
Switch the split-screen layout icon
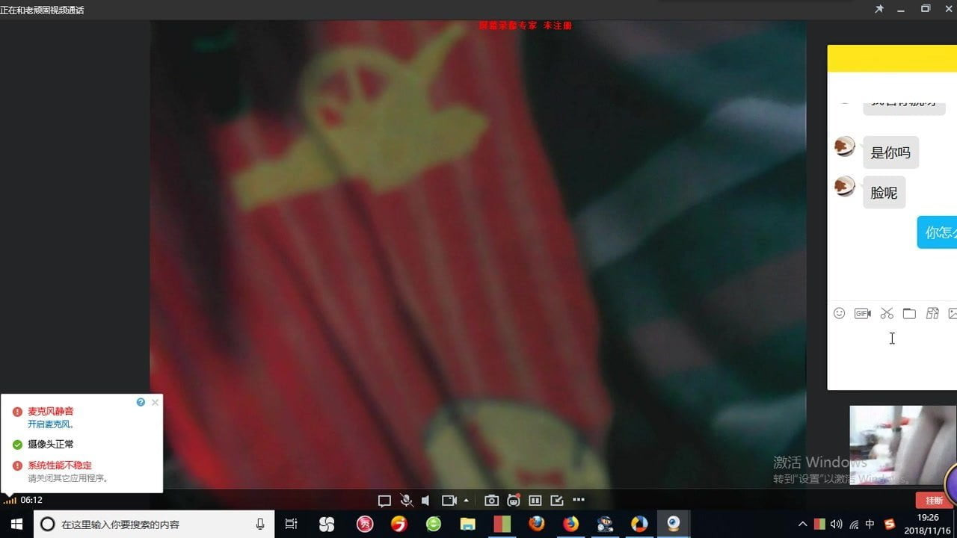pyautogui.click(x=535, y=501)
